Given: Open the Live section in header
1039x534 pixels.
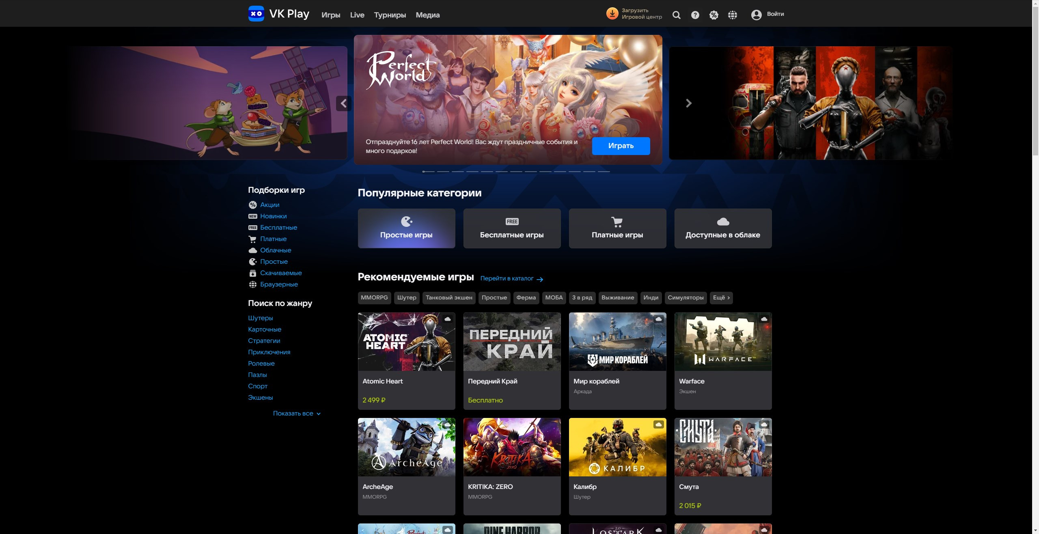Looking at the screenshot, I should [x=357, y=15].
